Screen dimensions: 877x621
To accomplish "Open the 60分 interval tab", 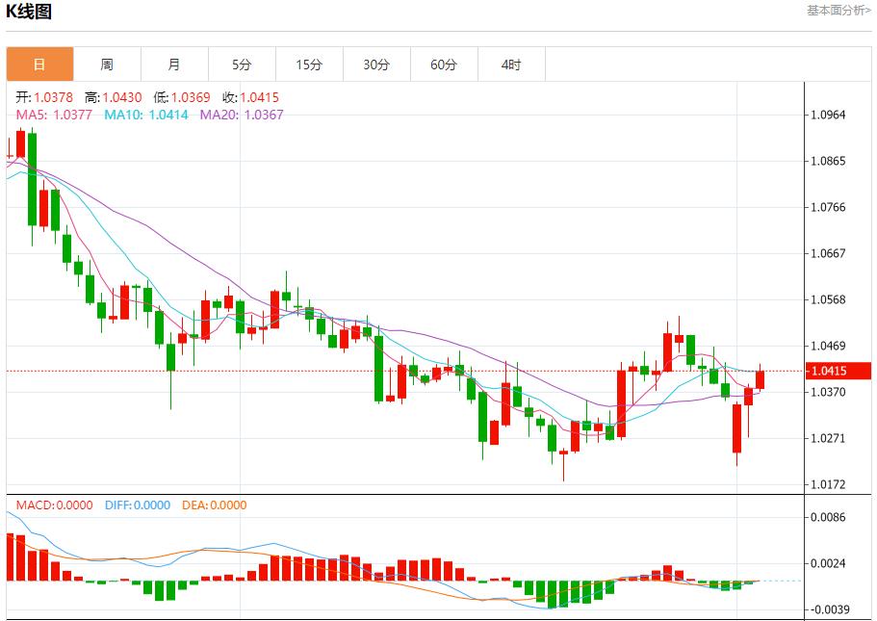I will [x=444, y=65].
